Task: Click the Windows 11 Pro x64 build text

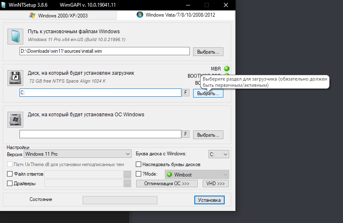Action: (x=76, y=39)
